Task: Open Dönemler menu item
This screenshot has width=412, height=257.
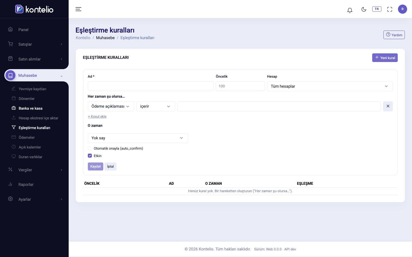Action: point(27,99)
